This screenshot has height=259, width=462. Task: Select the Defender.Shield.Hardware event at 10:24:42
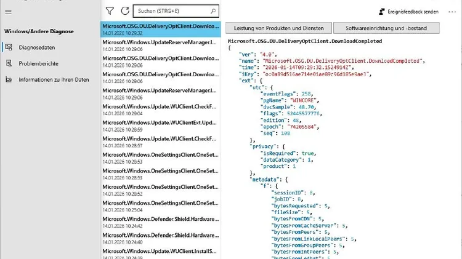pos(159,221)
